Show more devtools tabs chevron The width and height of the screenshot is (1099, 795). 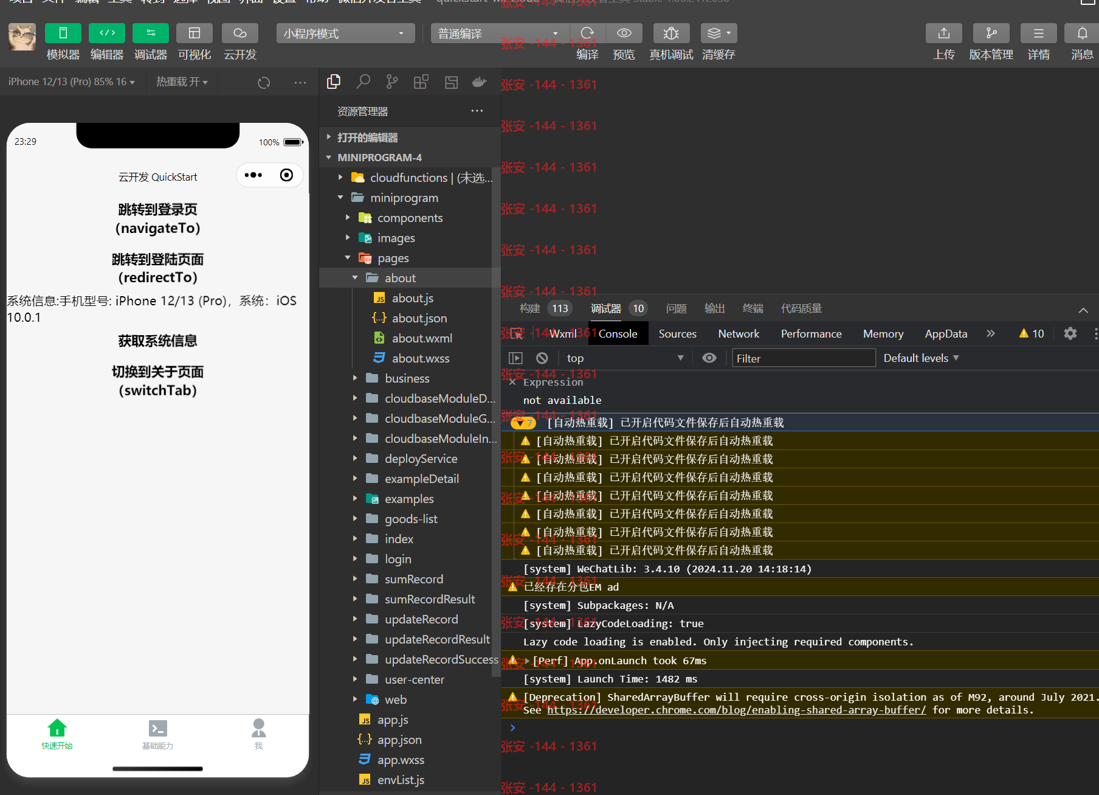pos(991,333)
